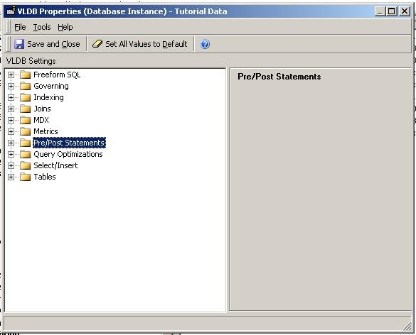Expand the Pre/Post Statements node
Image resolution: width=416 pixels, height=335 pixels.
coord(11,143)
